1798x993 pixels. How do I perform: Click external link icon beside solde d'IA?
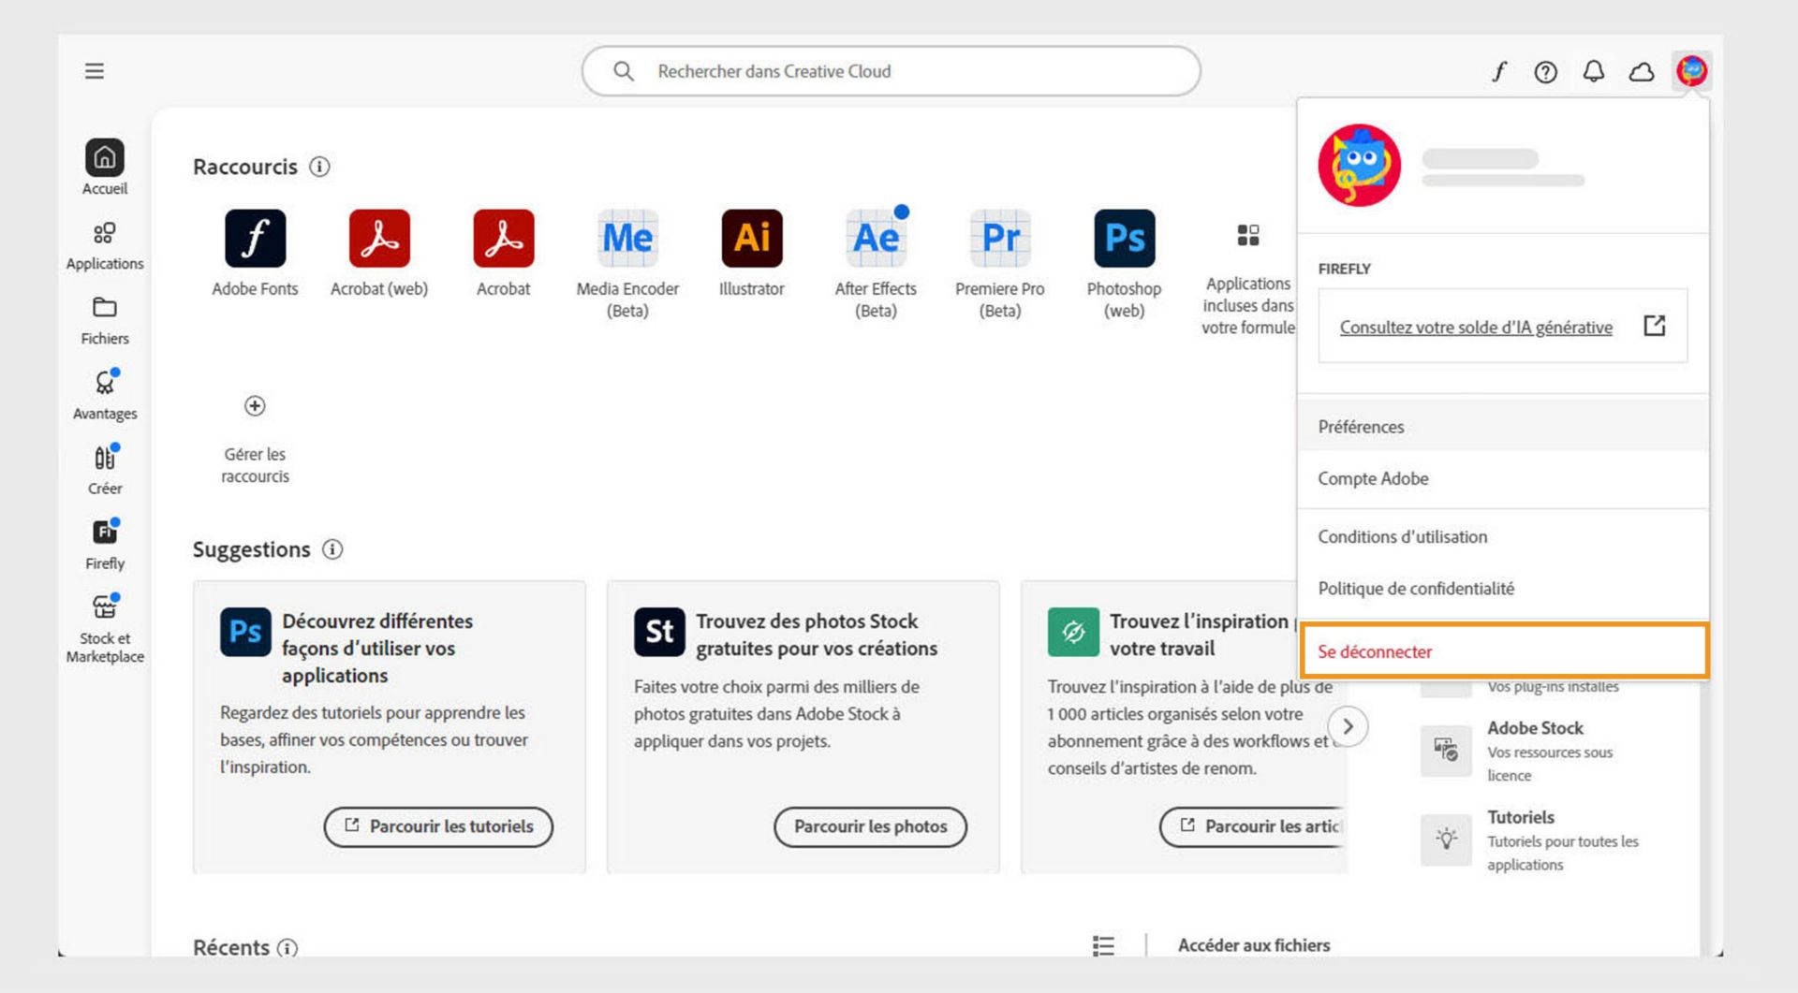[1655, 326]
